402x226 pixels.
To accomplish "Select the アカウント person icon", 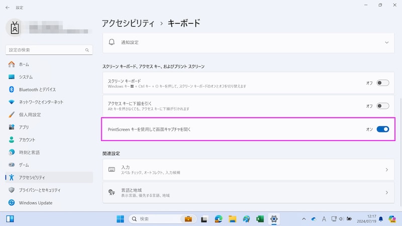I will pyautogui.click(x=12, y=140).
